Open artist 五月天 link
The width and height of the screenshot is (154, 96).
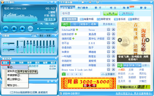(x=122, y=81)
